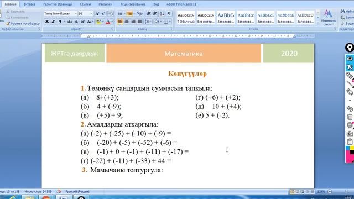Open the ABBYY FineReader 11 tab
This screenshot has height=199, width=354.
tap(181, 4)
